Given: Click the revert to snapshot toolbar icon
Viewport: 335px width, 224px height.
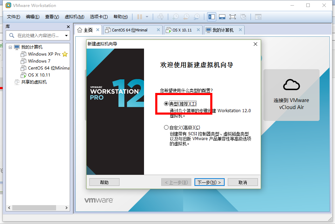Looking at the screenshot, I should pos(186,17).
